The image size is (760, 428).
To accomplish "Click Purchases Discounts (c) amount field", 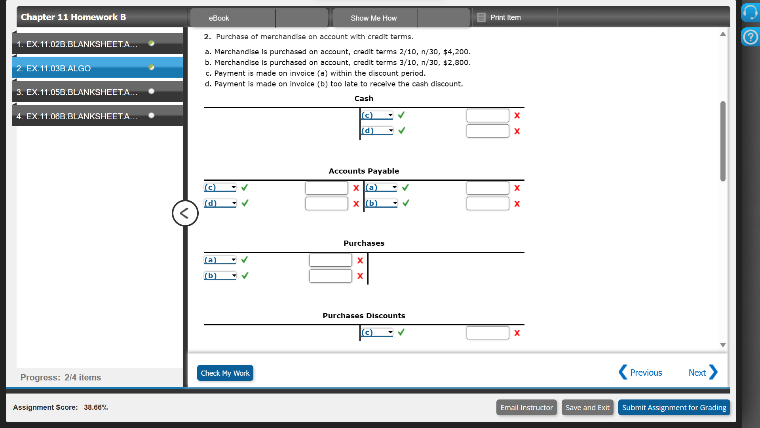I will click(487, 332).
